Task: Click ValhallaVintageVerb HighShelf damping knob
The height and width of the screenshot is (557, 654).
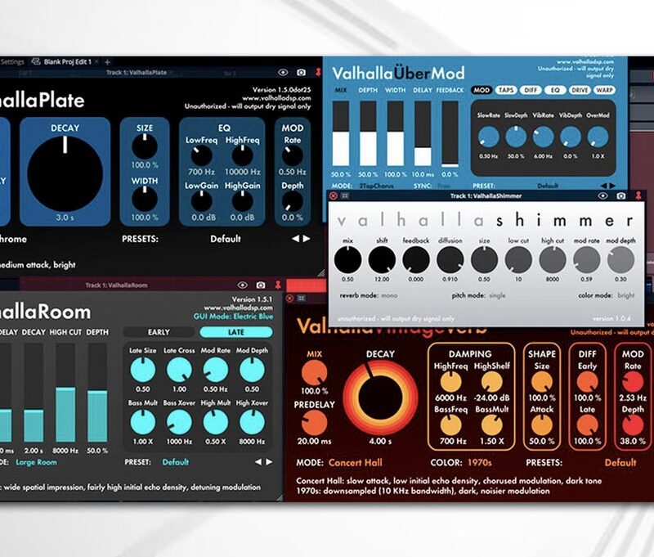Action: 492,382
